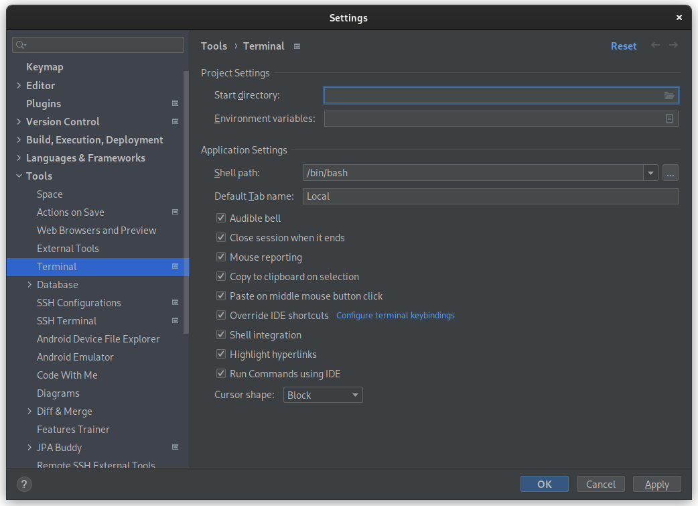
Task: Click the settings tree scrollbar
Action: 186,202
